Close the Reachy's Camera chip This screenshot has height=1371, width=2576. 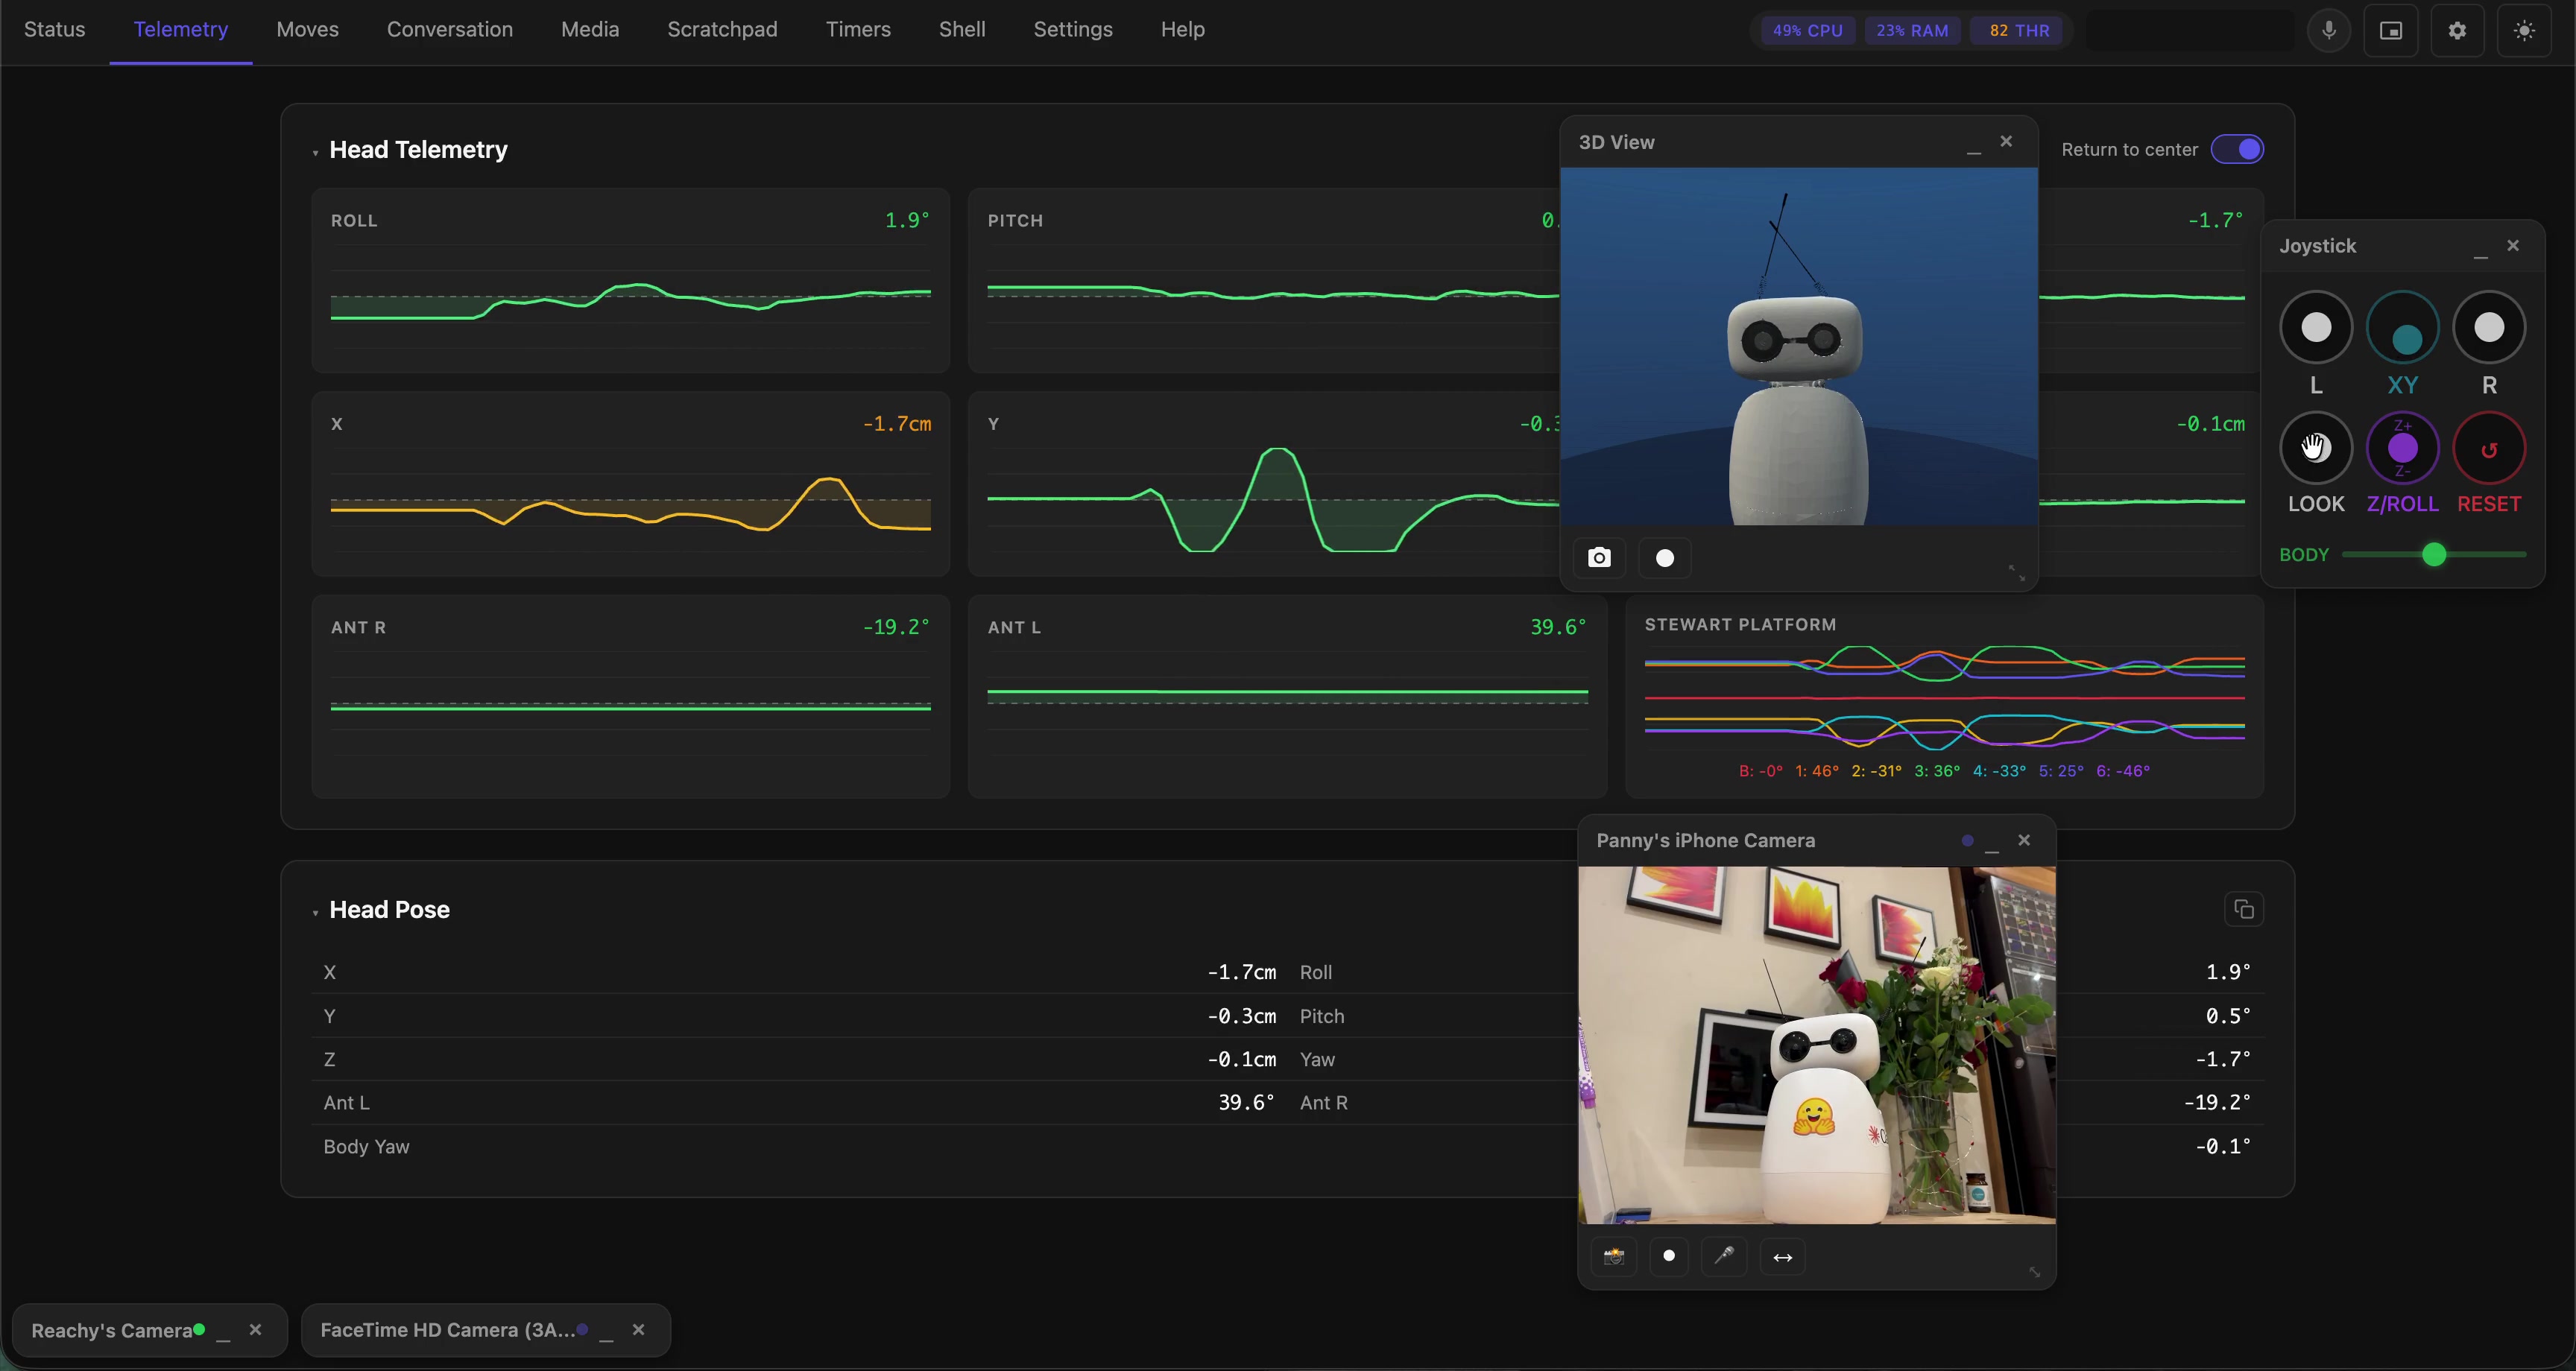(x=255, y=1329)
